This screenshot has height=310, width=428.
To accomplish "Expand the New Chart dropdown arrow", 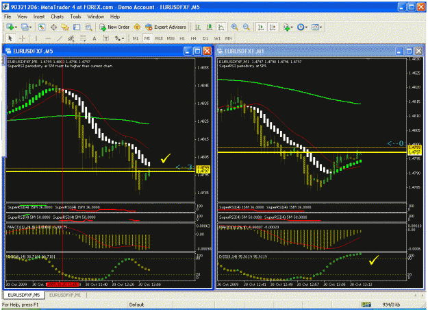I will [16, 27].
